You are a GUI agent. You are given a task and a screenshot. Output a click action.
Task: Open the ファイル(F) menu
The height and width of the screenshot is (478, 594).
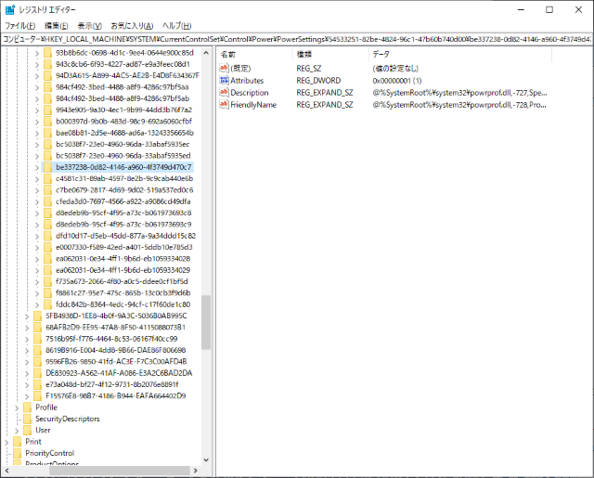point(20,25)
